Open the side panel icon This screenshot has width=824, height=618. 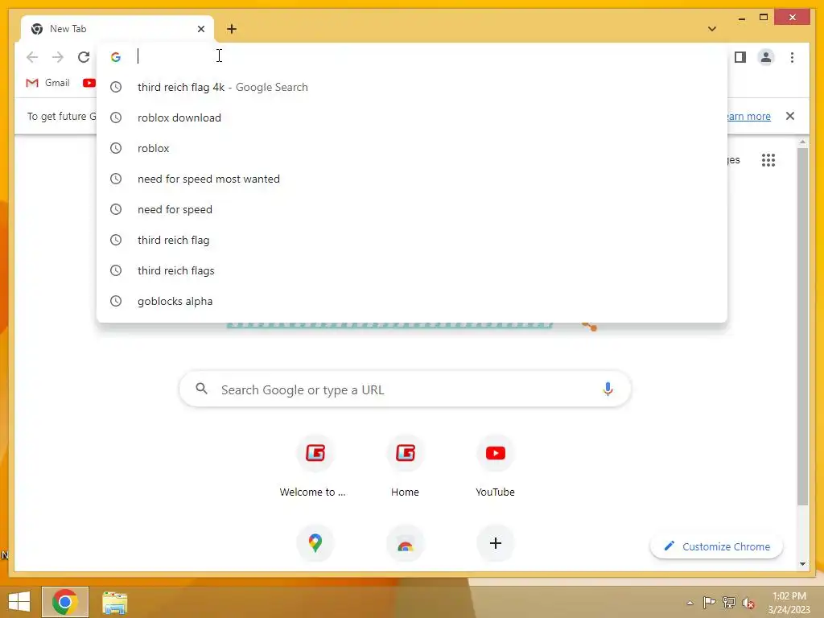pyautogui.click(x=740, y=57)
